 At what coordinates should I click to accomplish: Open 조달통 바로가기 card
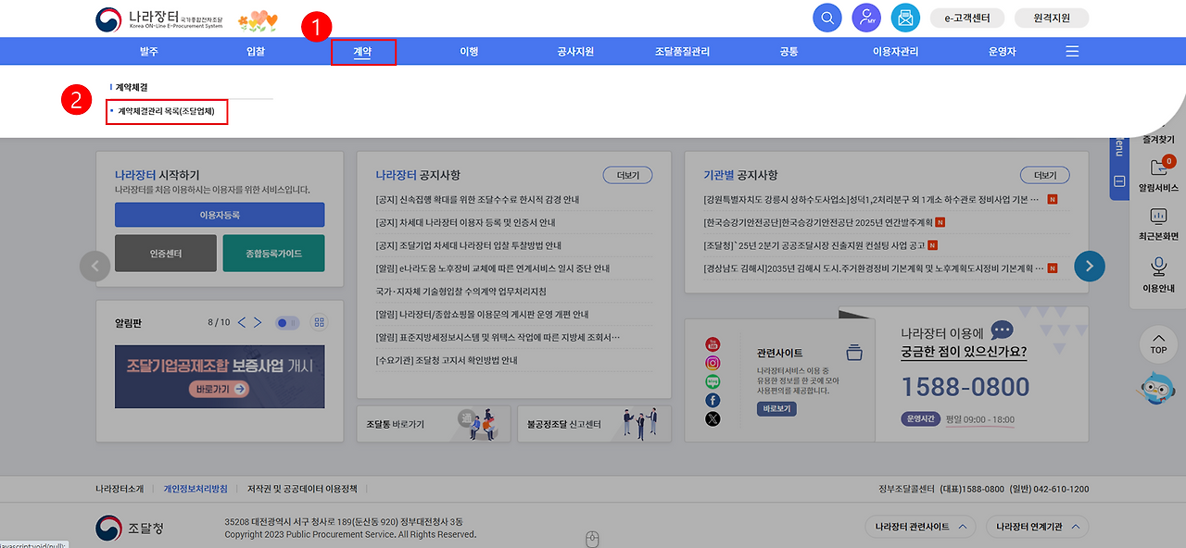433,425
